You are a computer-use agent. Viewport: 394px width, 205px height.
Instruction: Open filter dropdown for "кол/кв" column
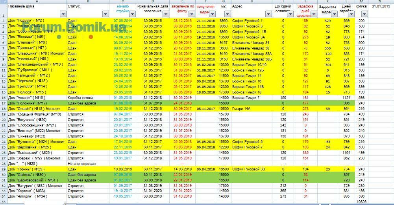364,14
